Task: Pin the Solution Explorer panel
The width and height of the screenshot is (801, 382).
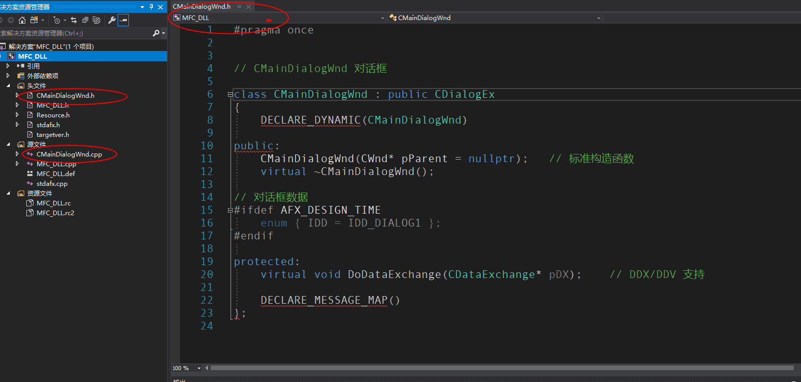Action: 151,7
